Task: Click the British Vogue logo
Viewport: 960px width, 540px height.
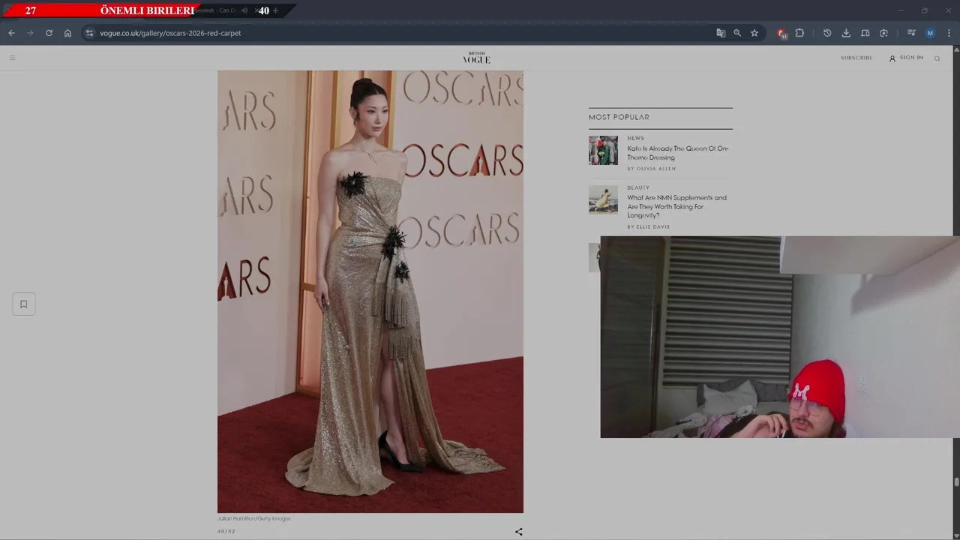Action: point(476,58)
